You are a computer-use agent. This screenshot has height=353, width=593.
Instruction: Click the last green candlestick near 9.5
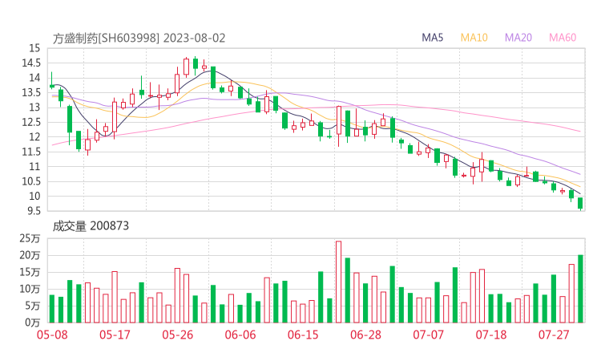tap(580, 204)
